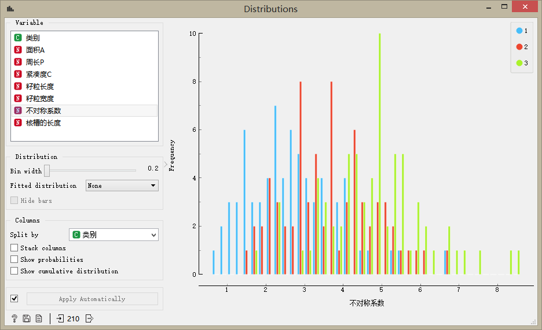
Task: Toggle the Hide bars checkbox
Action: pos(14,201)
